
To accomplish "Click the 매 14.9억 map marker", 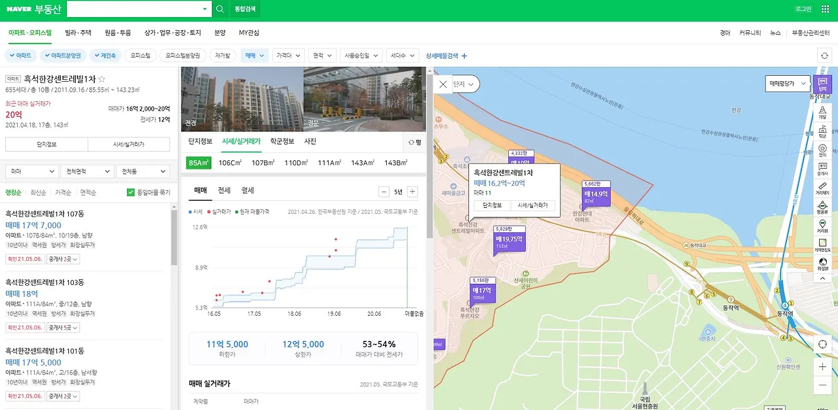I will (596, 194).
